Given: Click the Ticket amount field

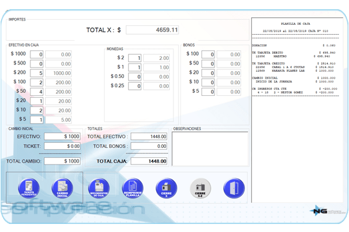Looking at the screenshot, I should [63, 146].
